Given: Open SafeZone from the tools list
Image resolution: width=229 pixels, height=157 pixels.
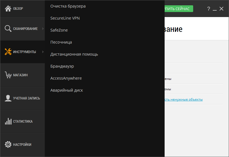Looking at the screenshot, I should click(x=59, y=30).
